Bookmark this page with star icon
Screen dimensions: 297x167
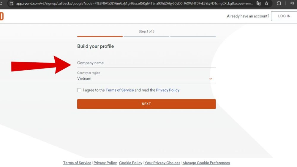266,4
